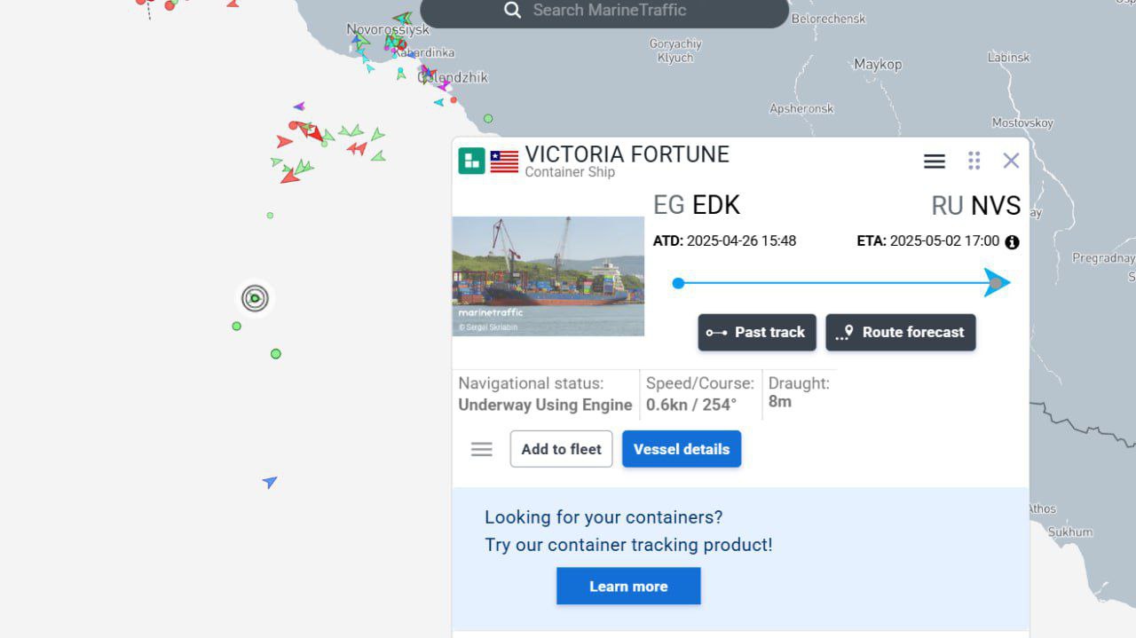1136x638 pixels.
Task: Expand the more options menu beside Add to fleet
Action: coord(481,449)
